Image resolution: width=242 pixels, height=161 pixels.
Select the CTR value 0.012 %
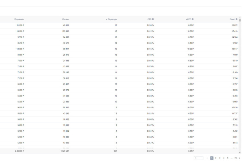click(x=150, y=31)
